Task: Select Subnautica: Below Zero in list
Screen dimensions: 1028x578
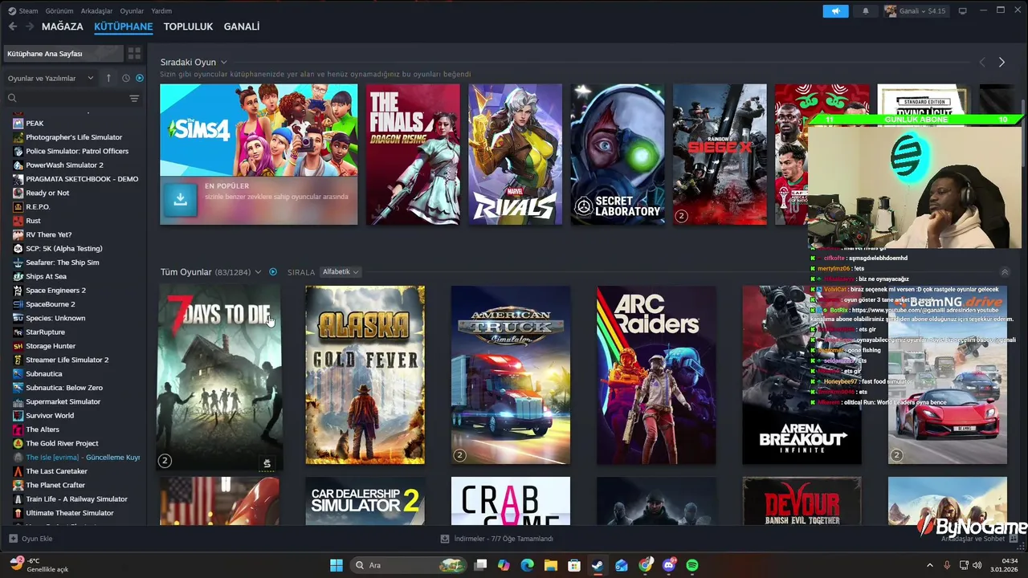Action: [64, 388]
